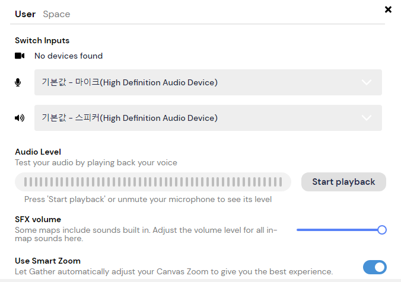401x282 pixels.
Task: Click the 'Audio Level' heading
Action: pyautogui.click(x=38, y=152)
